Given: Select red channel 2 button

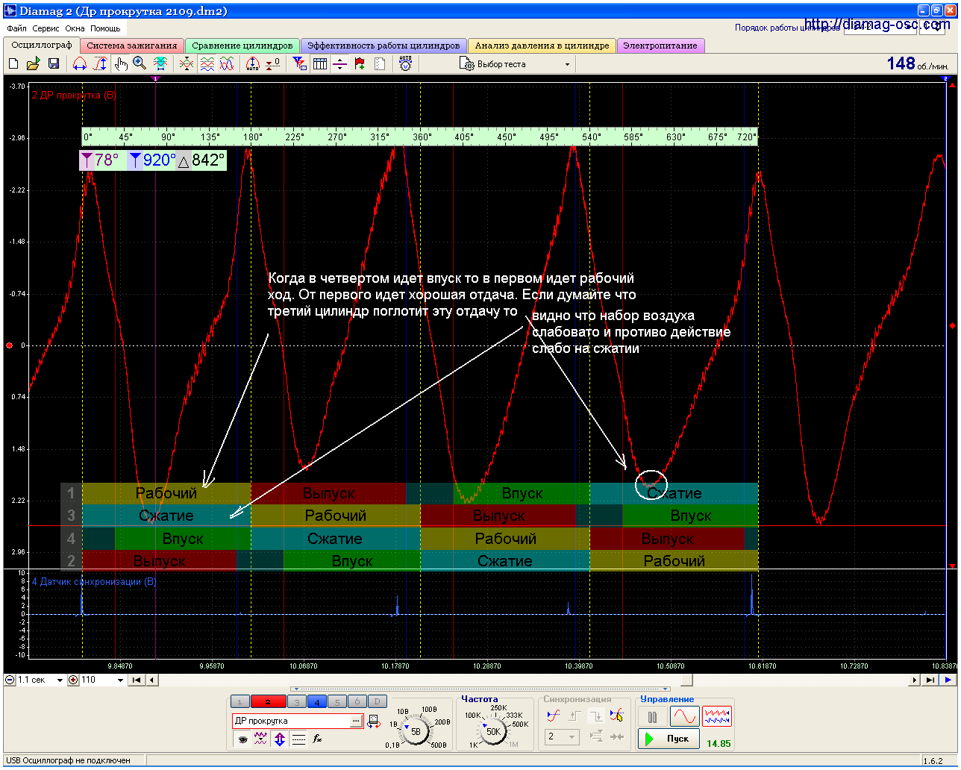Looking at the screenshot, I should (x=269, y=701).
